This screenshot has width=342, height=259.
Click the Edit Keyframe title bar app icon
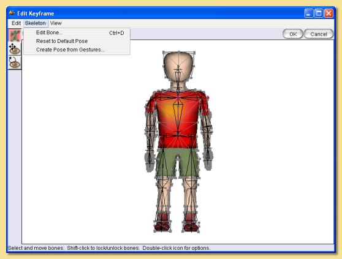(12, 13)
